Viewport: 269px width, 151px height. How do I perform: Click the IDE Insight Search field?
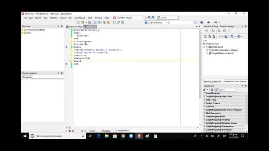168,18
